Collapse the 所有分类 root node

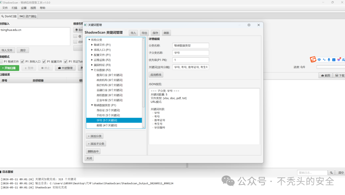pyautogui.click(x=89, y=40)
